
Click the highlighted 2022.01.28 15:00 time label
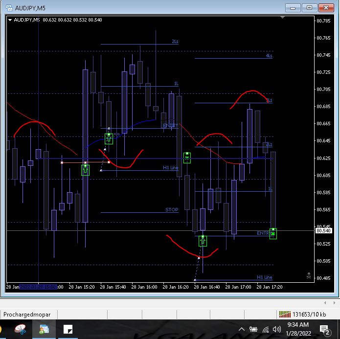pos(38,287)
